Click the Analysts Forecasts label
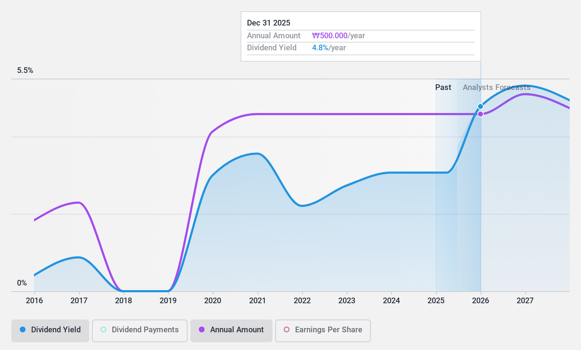 pos(496,87)
